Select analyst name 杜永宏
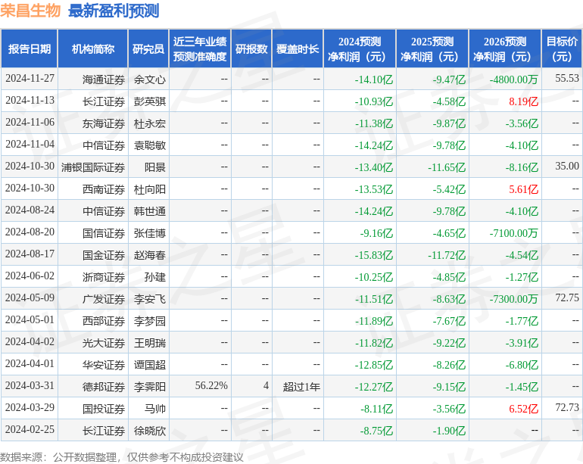 pyautogui.click(x=149, y=123)
